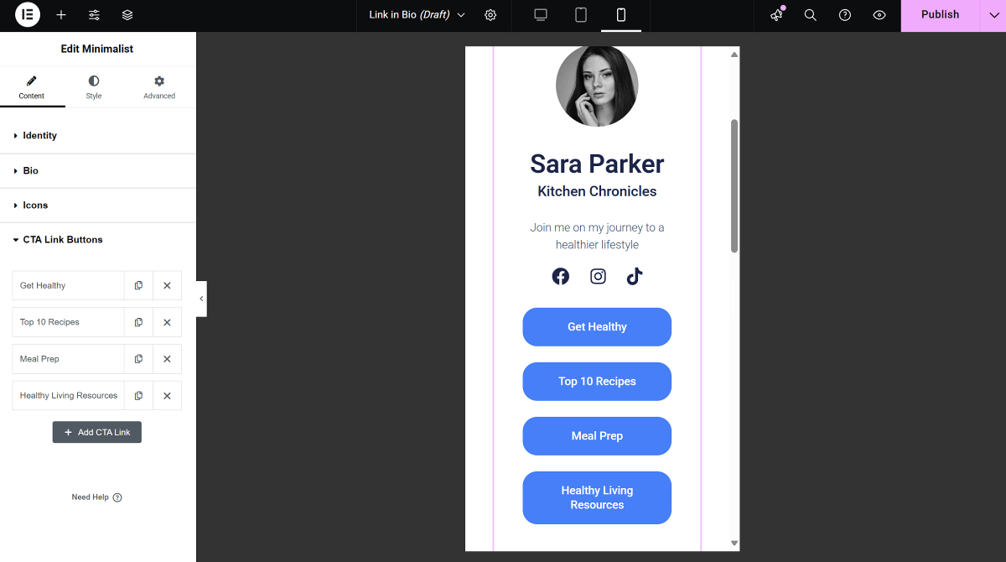Image resolution: width=1006 pixels, height=562 pixels.
Task: Open the Add Element plus icon
Action: click(61, 15)
